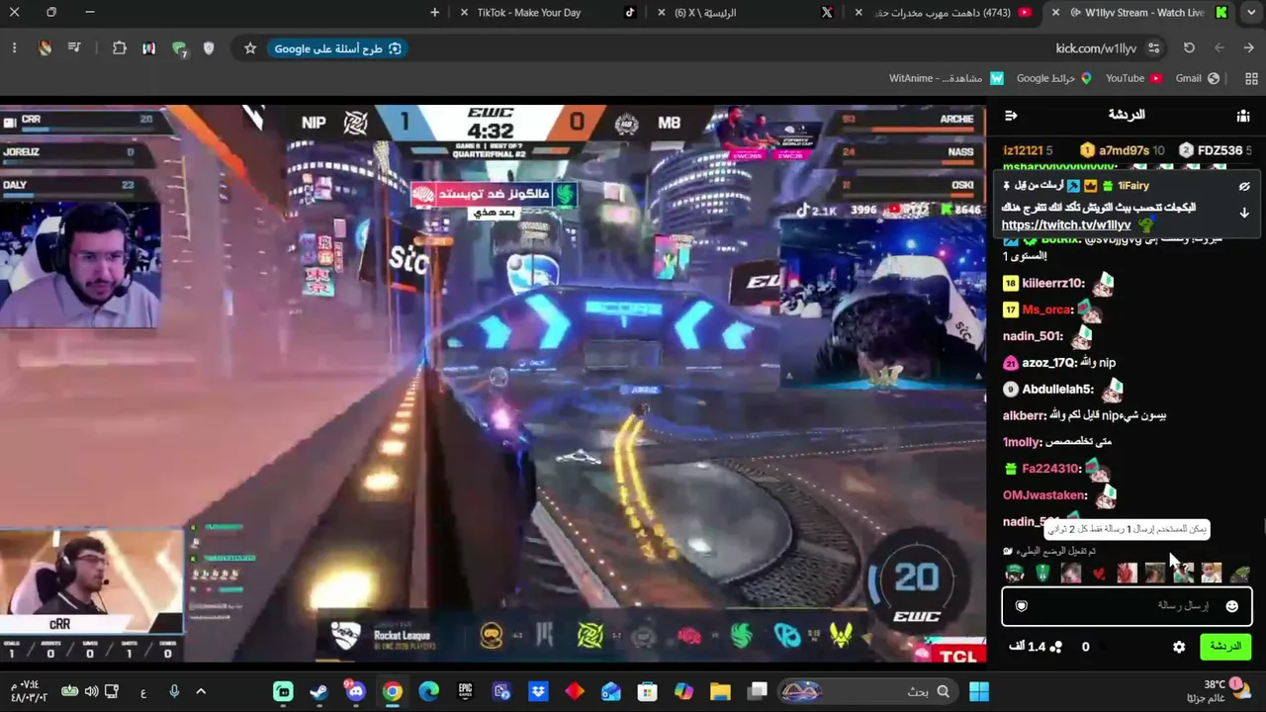This screenshot has height=712, width=1266.
Task: Open the apps grid in bookmarks bar
Action: click(x=1251, y=78)
